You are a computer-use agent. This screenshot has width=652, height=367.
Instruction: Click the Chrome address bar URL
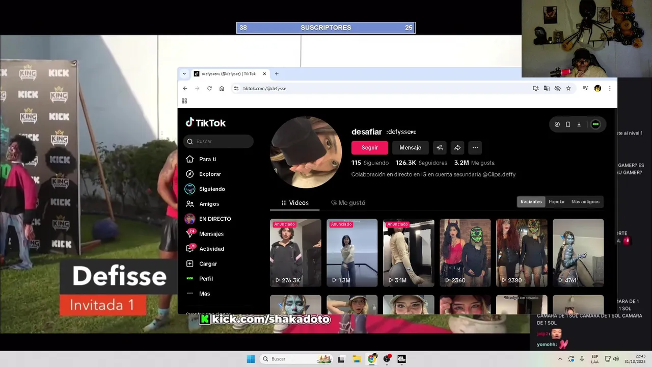(x=264, y=88)
